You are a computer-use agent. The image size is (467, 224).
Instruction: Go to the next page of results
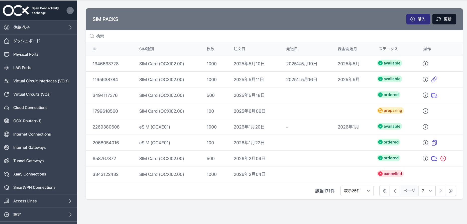440,191
